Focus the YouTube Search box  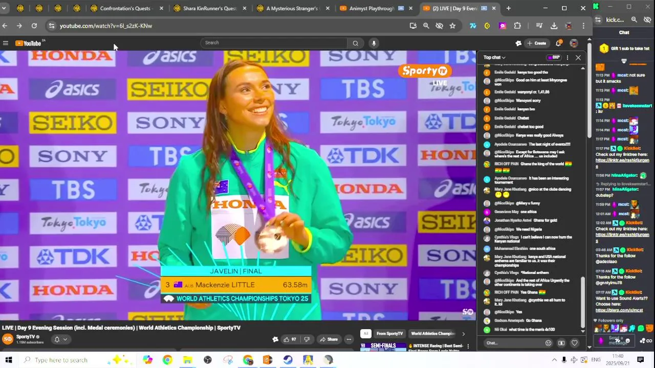274,43
